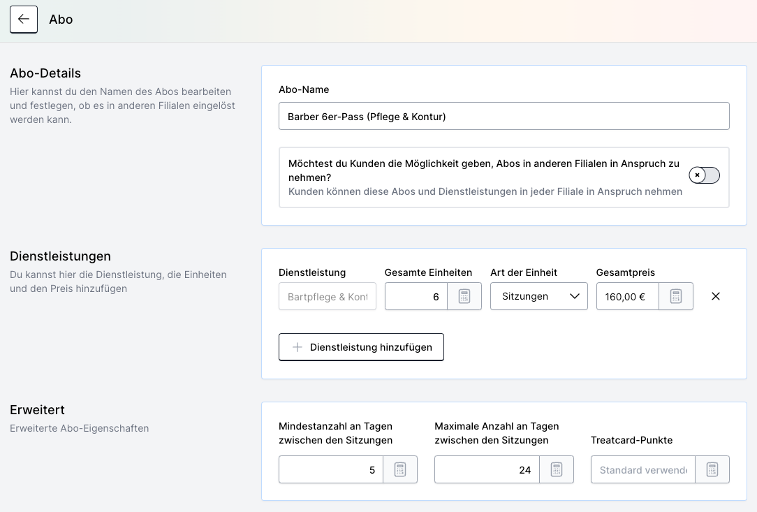The width and height of the screenshot is (757, 512).
Task: Click the Dienstleistungen section heading
Action: (x=60, y=256)
